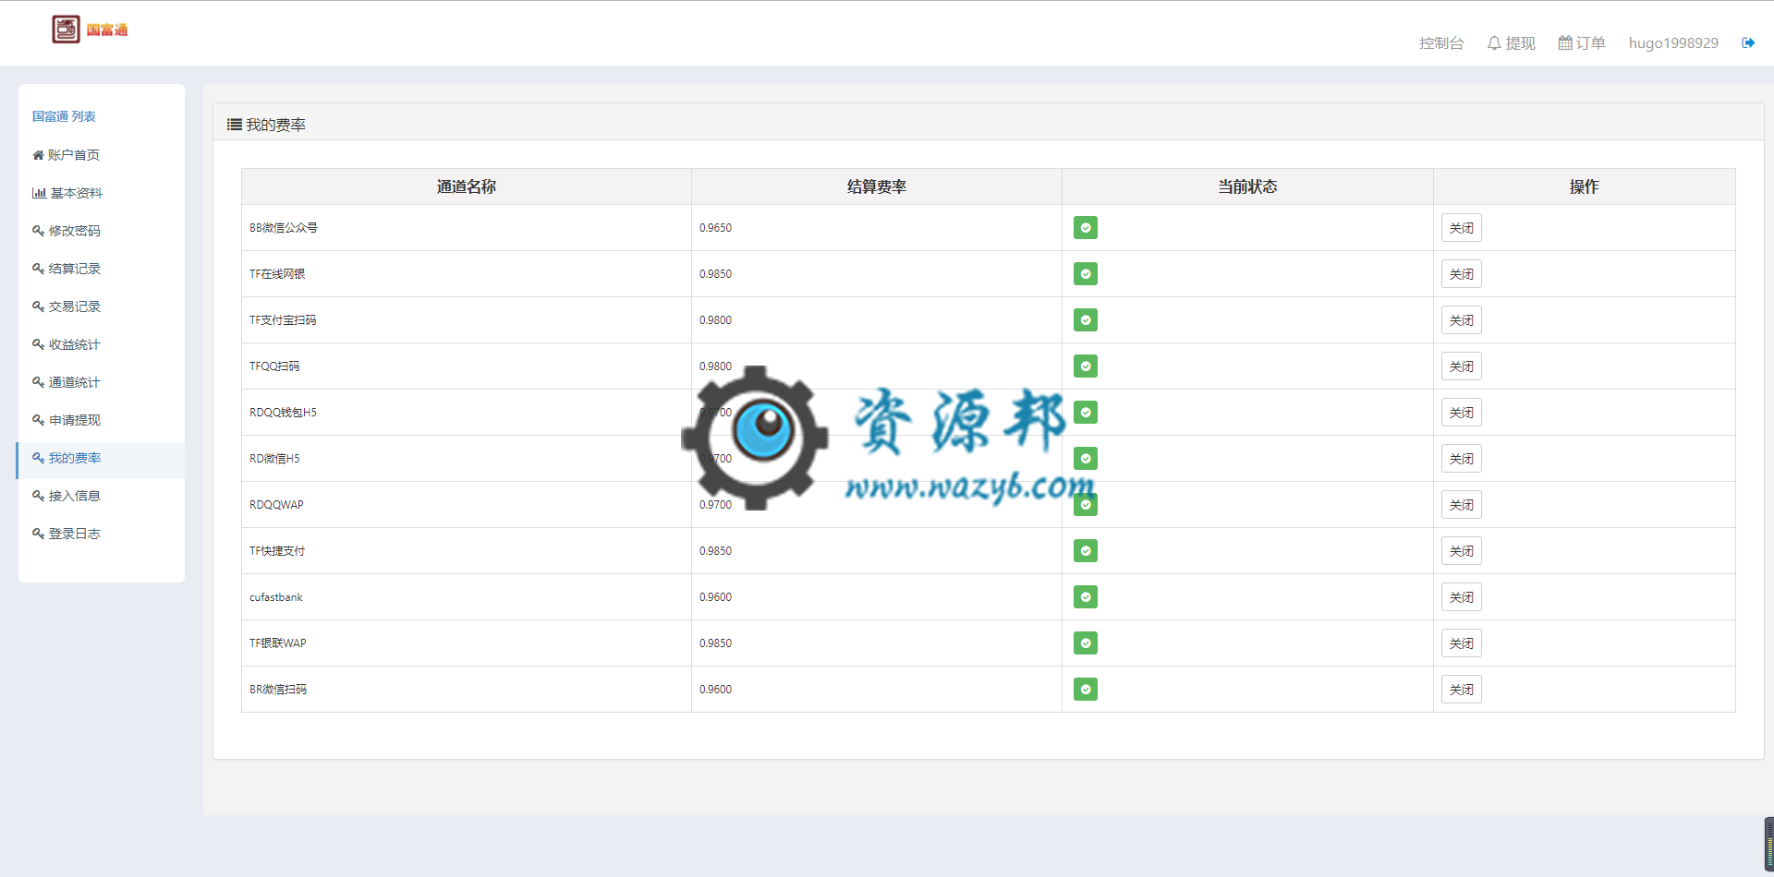
Task: Click 国富通 列表 sidebar heading
Action: pos(64,116)
